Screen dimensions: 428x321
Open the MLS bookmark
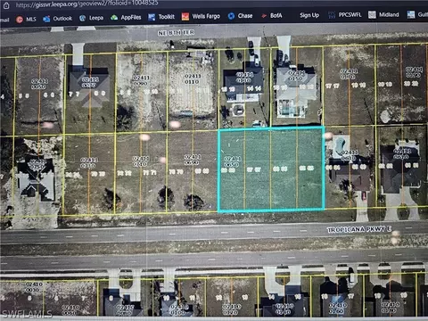click(26, 20)
